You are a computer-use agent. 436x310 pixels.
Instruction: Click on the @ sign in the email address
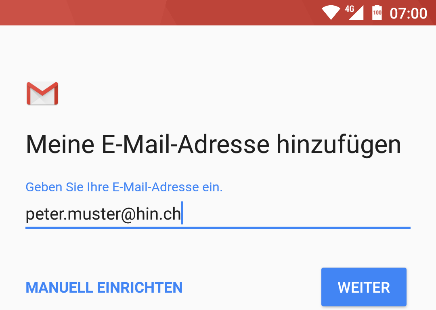point(128,214)
